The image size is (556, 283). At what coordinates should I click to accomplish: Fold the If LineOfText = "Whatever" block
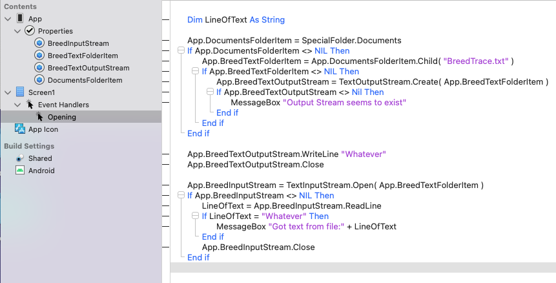(195, 216)
